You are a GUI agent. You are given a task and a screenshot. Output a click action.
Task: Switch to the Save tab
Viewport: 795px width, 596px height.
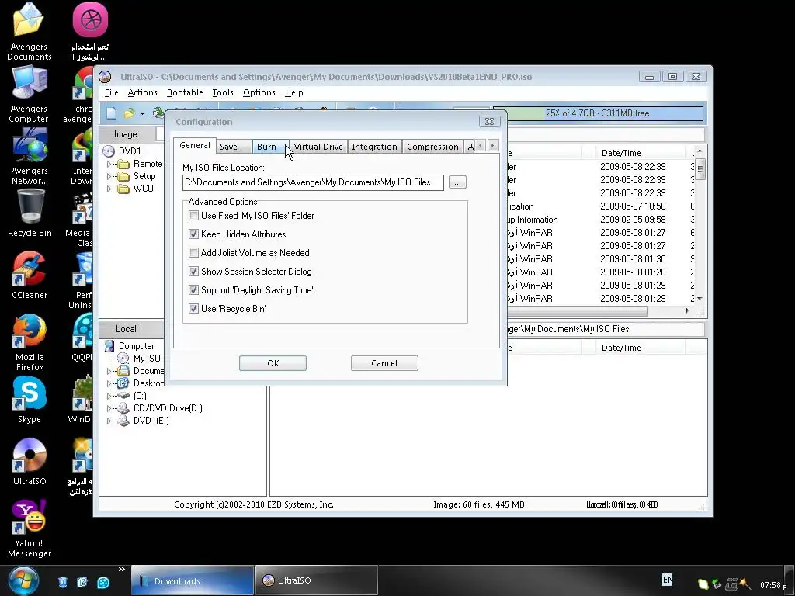pyautogui.click(x=234, y=147)
